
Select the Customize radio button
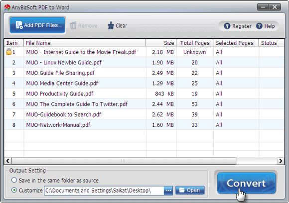pyautogui.click(x=14, y=190)
